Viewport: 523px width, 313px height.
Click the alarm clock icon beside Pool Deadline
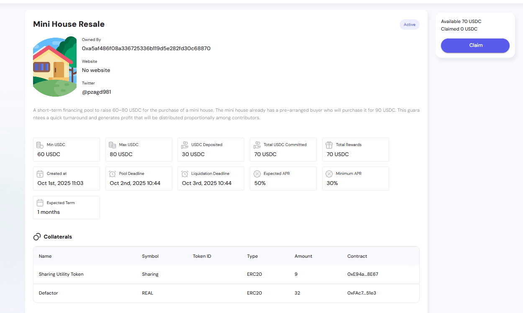pyautogui.click(x=112, y=174)
